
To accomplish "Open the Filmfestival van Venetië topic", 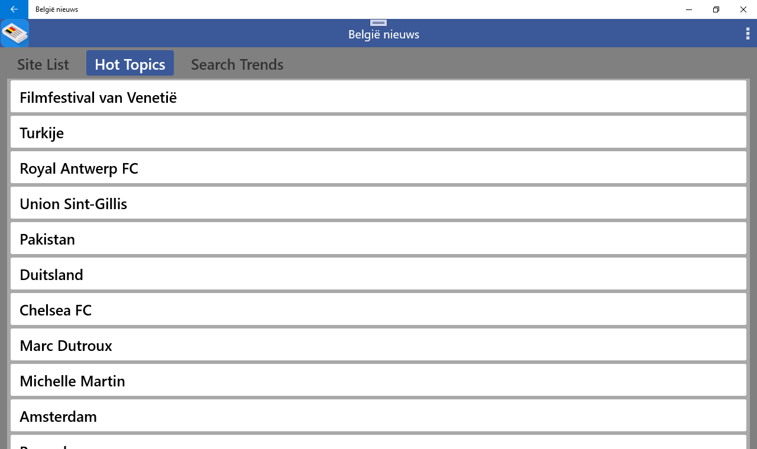I will click(x=378, y=97).
